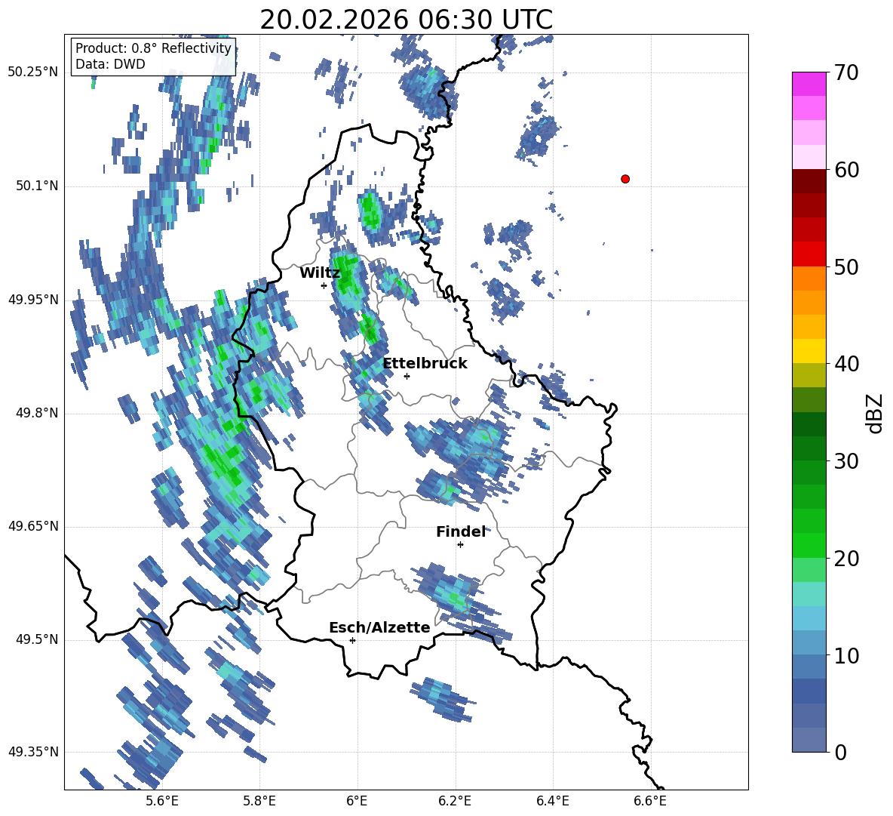
Task: Click the Product: 0.8° Reflectivity text
Action: tap(153, 48)
